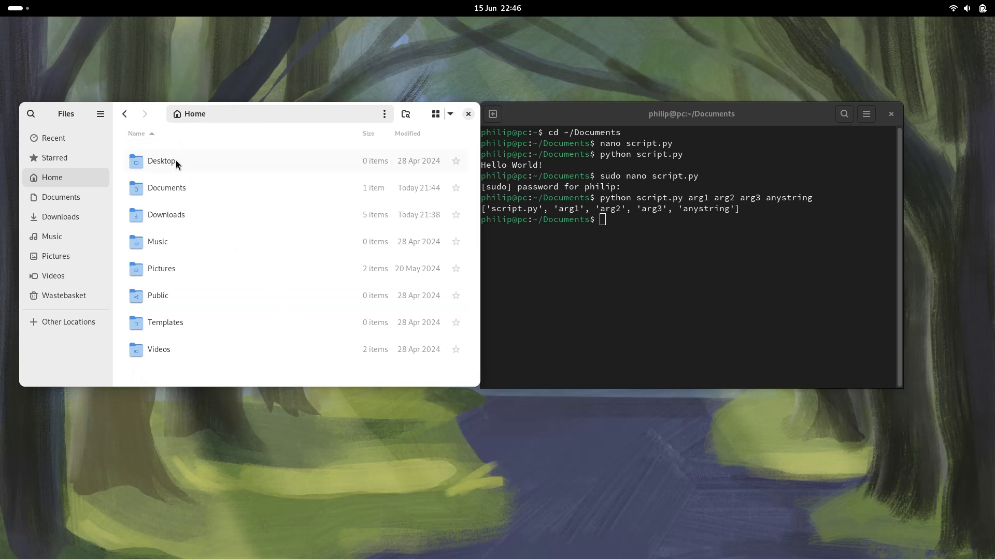Image resolution: width=995 pixels, height=559 pixels.
Task: Open Documents in the sidebar
Action: [66, 197]
